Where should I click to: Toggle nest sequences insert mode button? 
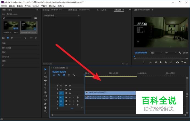[x=54, y=75]
